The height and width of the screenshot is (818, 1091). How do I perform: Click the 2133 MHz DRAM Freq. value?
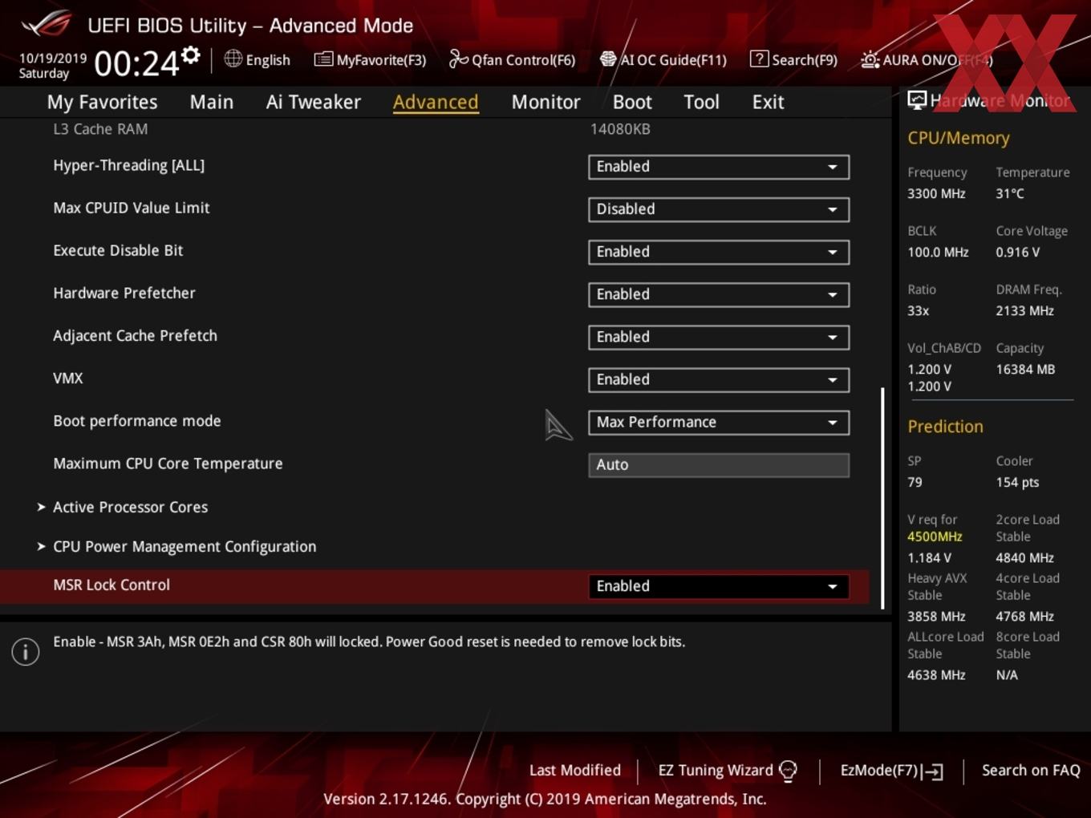[1024, 311]
